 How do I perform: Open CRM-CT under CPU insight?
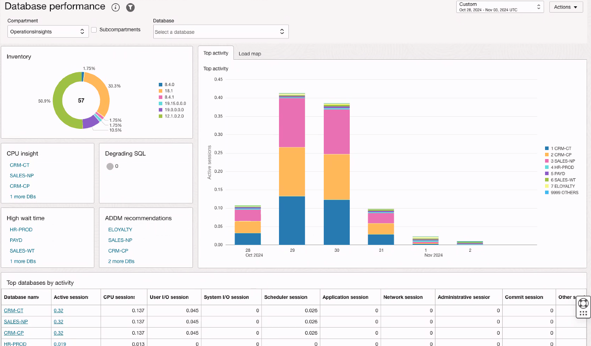point(19,165)
